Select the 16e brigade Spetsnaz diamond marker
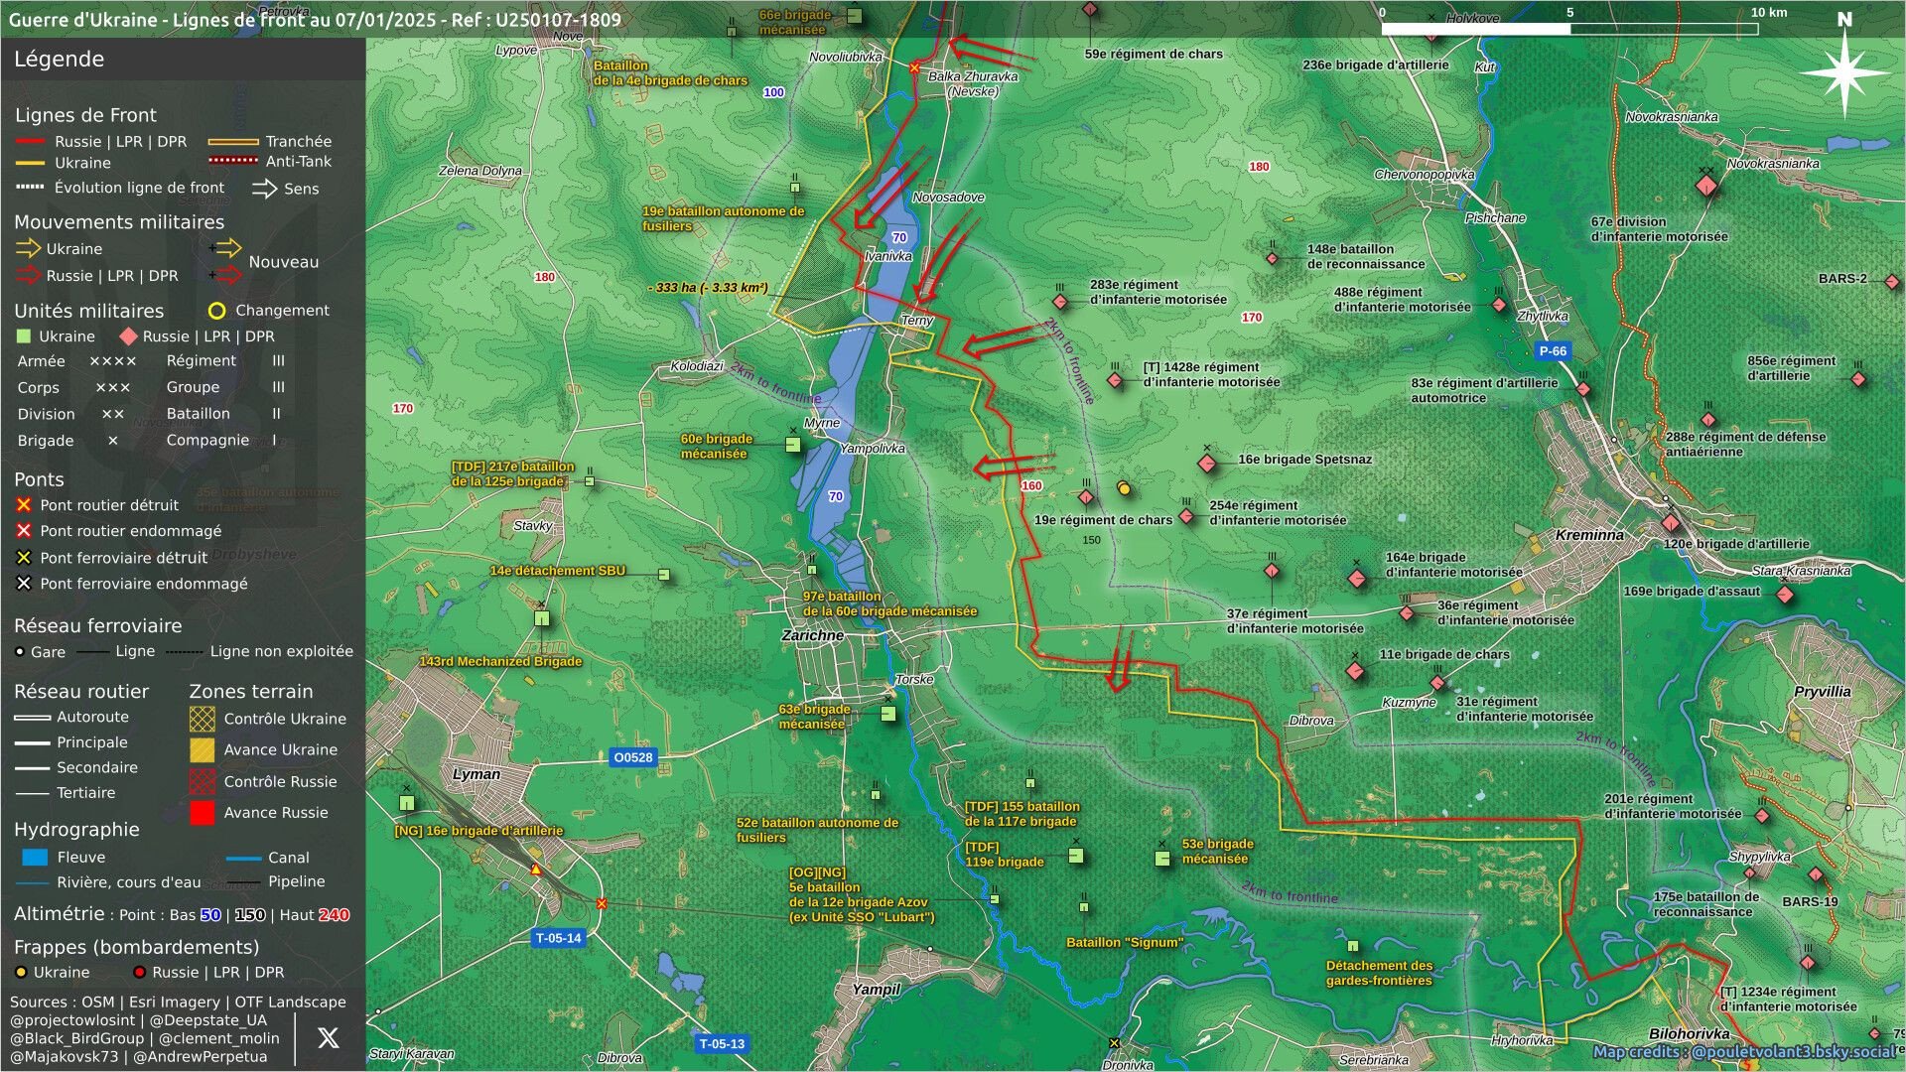Screen dimensions: 1906x1072 [1207, 464]
